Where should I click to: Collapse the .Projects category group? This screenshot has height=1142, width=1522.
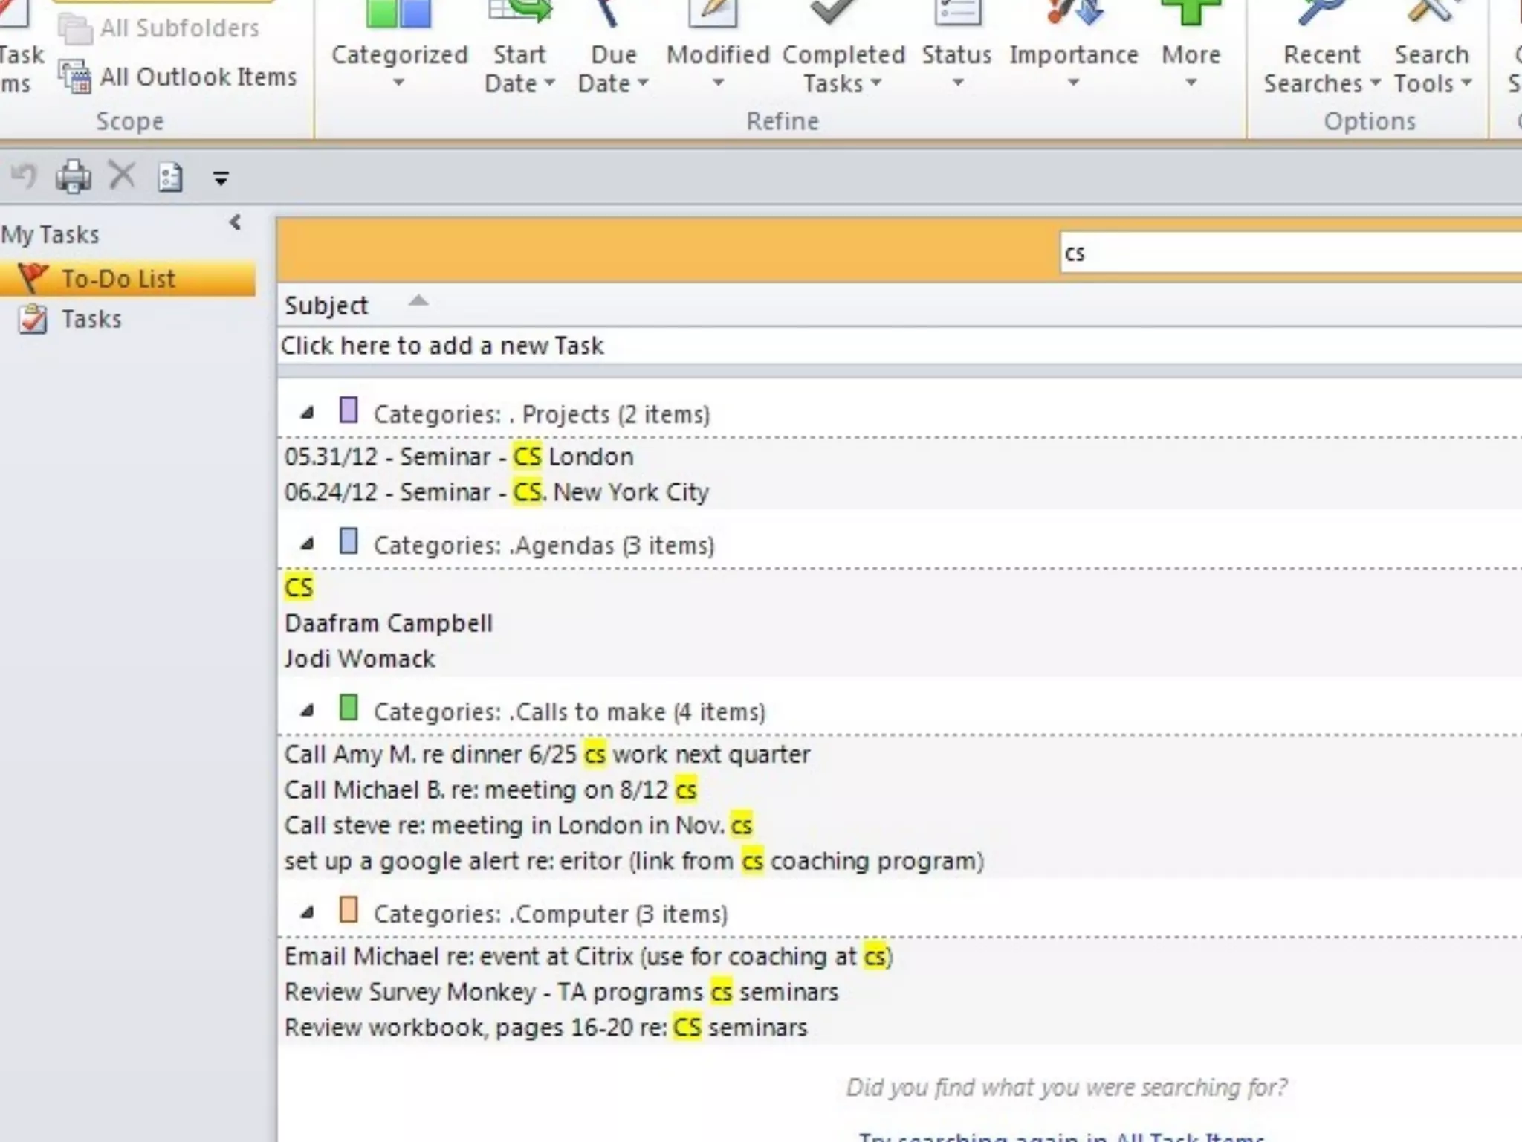(307, 413)
